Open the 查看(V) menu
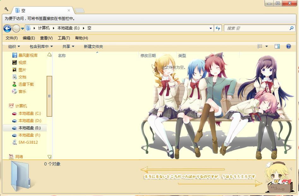Screen dimensions: 299x196 coord(46,38)
